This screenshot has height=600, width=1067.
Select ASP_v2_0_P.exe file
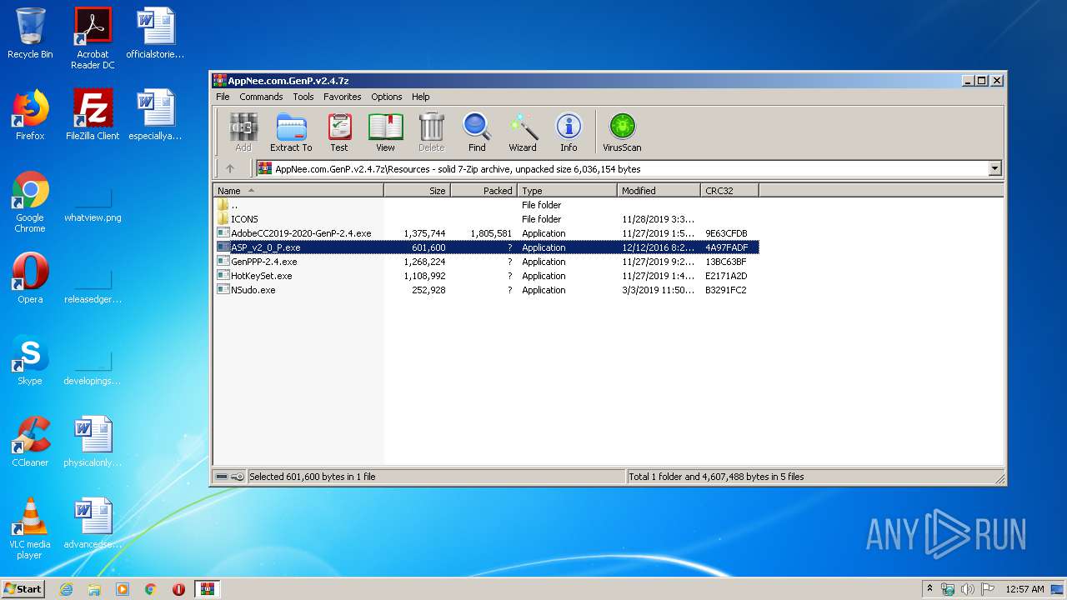click(x=486, y=247)
